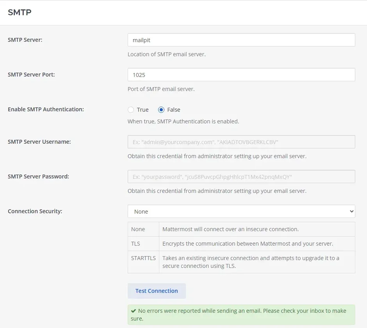Click the SMTP section heading
Screen dimensions: 367x328
click(x=20, y=12)
